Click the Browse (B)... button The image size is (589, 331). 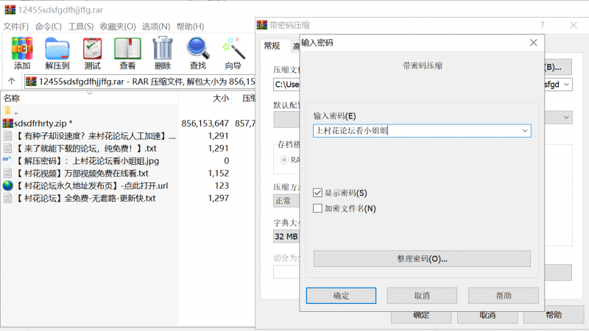558,67
